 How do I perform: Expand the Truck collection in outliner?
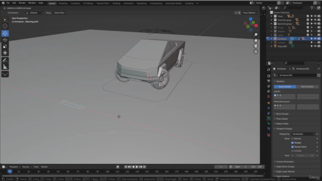click(x=272, y=16)
